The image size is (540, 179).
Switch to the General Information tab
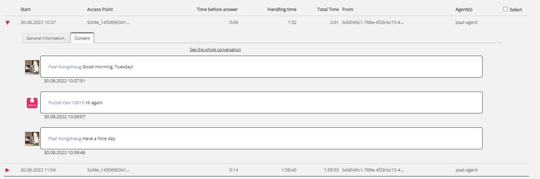pos(45,38)
